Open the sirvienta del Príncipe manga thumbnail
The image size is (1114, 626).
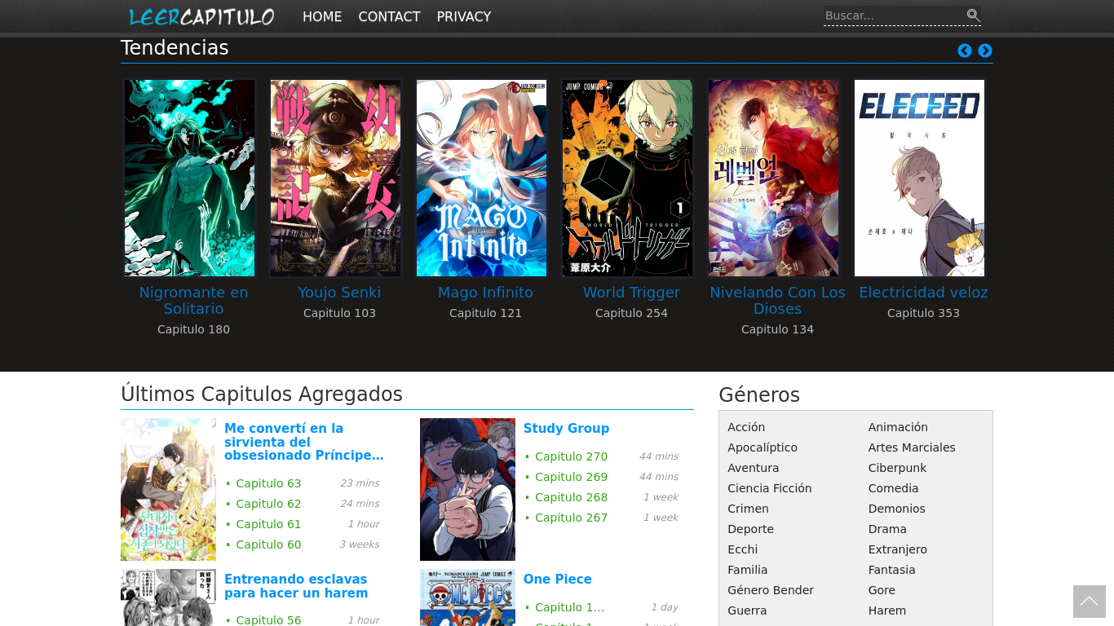point(168,489)
